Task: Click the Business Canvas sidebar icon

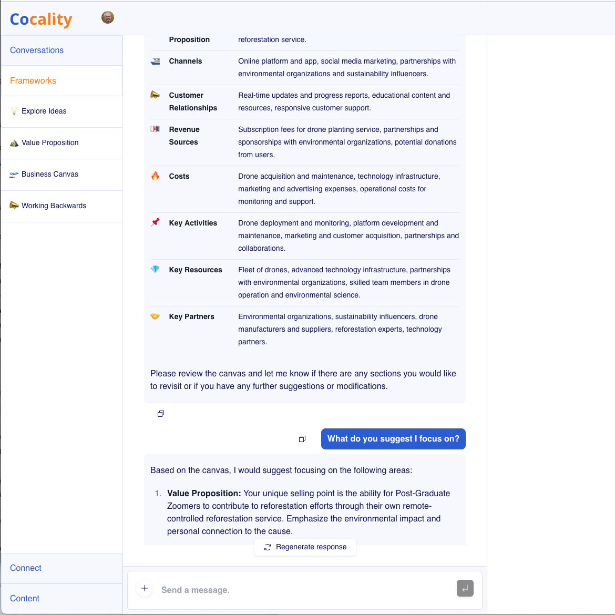Action: point(14,174)
